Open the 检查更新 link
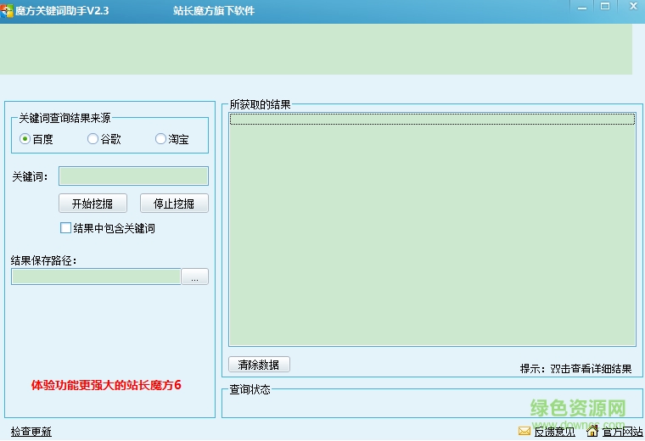The image size is (645, 441). click(31, 432)
